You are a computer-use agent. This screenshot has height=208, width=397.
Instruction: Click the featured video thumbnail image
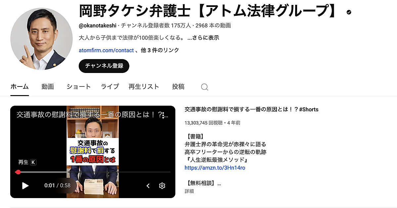(93, 152)
